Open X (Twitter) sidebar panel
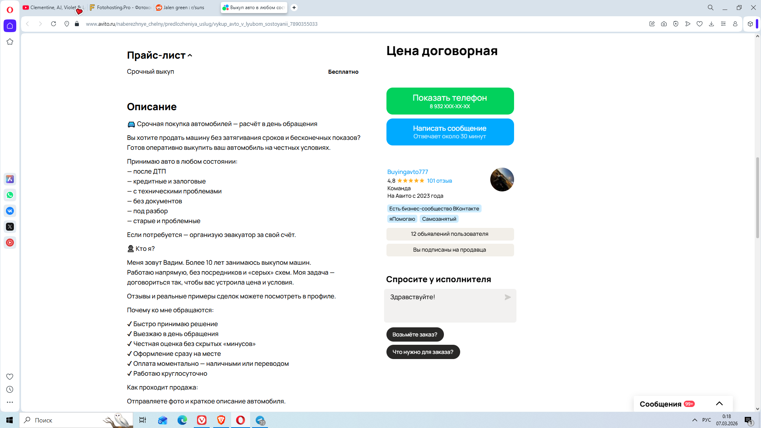This screenshot has width=761, height=428. coord(10,227)
